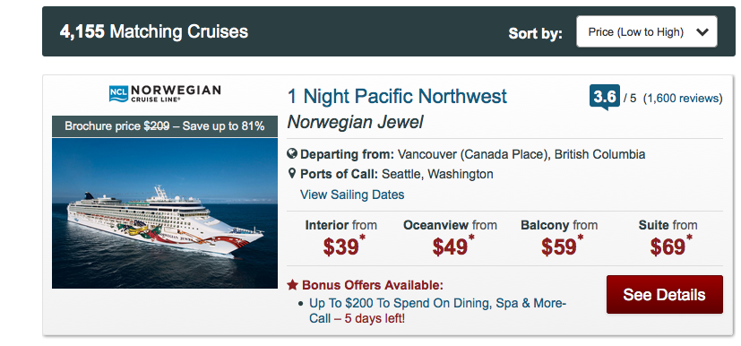Select the Balcony from $59 price
This screenshot has height=346, width=741.
(559, 239)
